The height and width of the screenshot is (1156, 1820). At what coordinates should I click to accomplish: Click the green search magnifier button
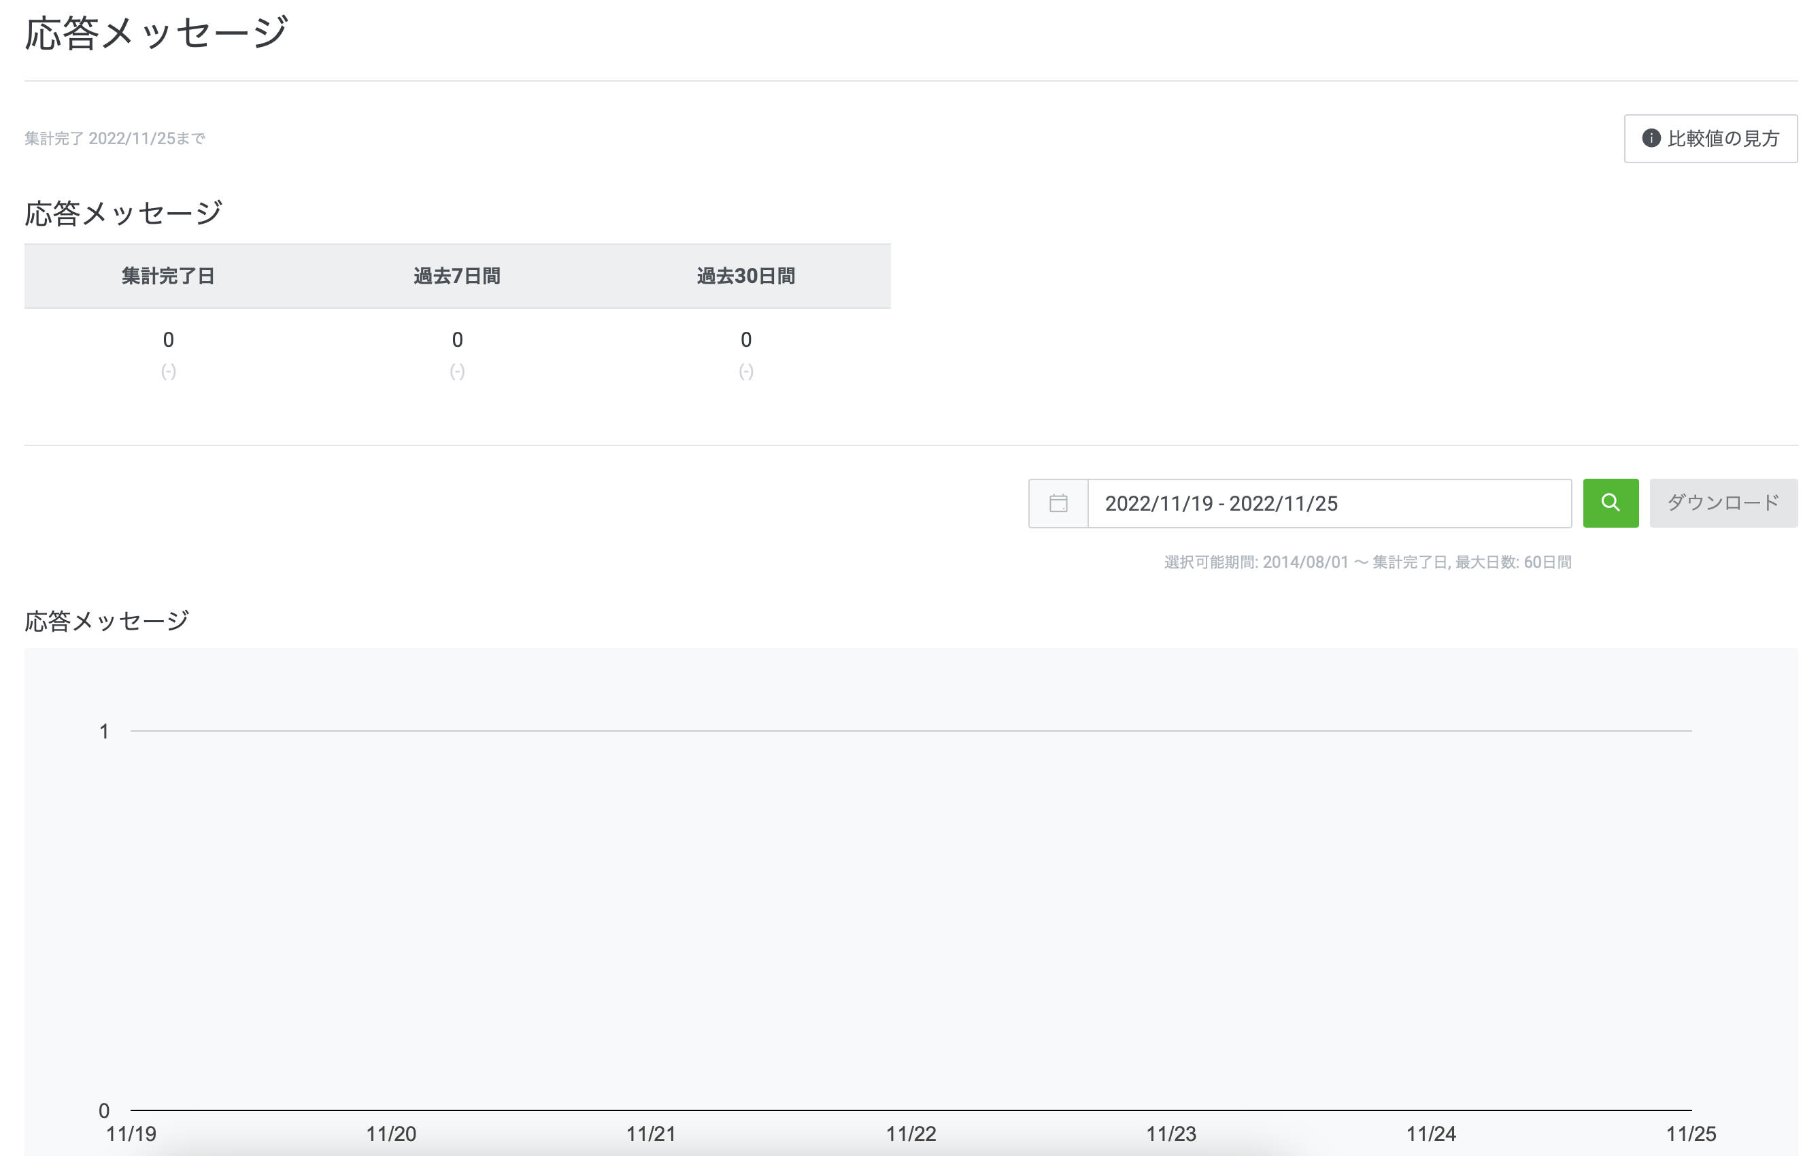click(1611, 503)
